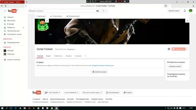The width and height of the screenshot is (196, 110).
Task: Expand the 'Владелец' view-as dropdown
Action: tap(71, 49)
